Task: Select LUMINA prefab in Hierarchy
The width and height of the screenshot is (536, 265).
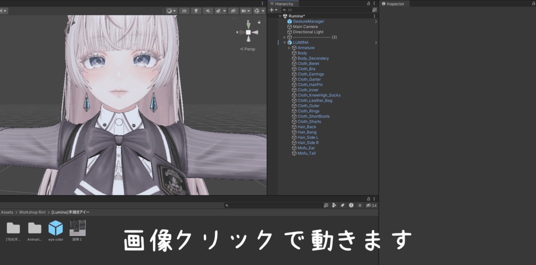Action: 300,42
